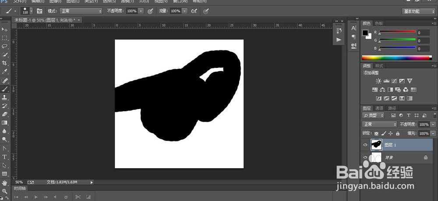
Task: Open the 时间轴 timeline tab
Action: click(20, 188)
